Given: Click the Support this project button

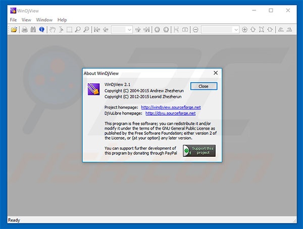Looking at the screenshot, I should [199, 151].
